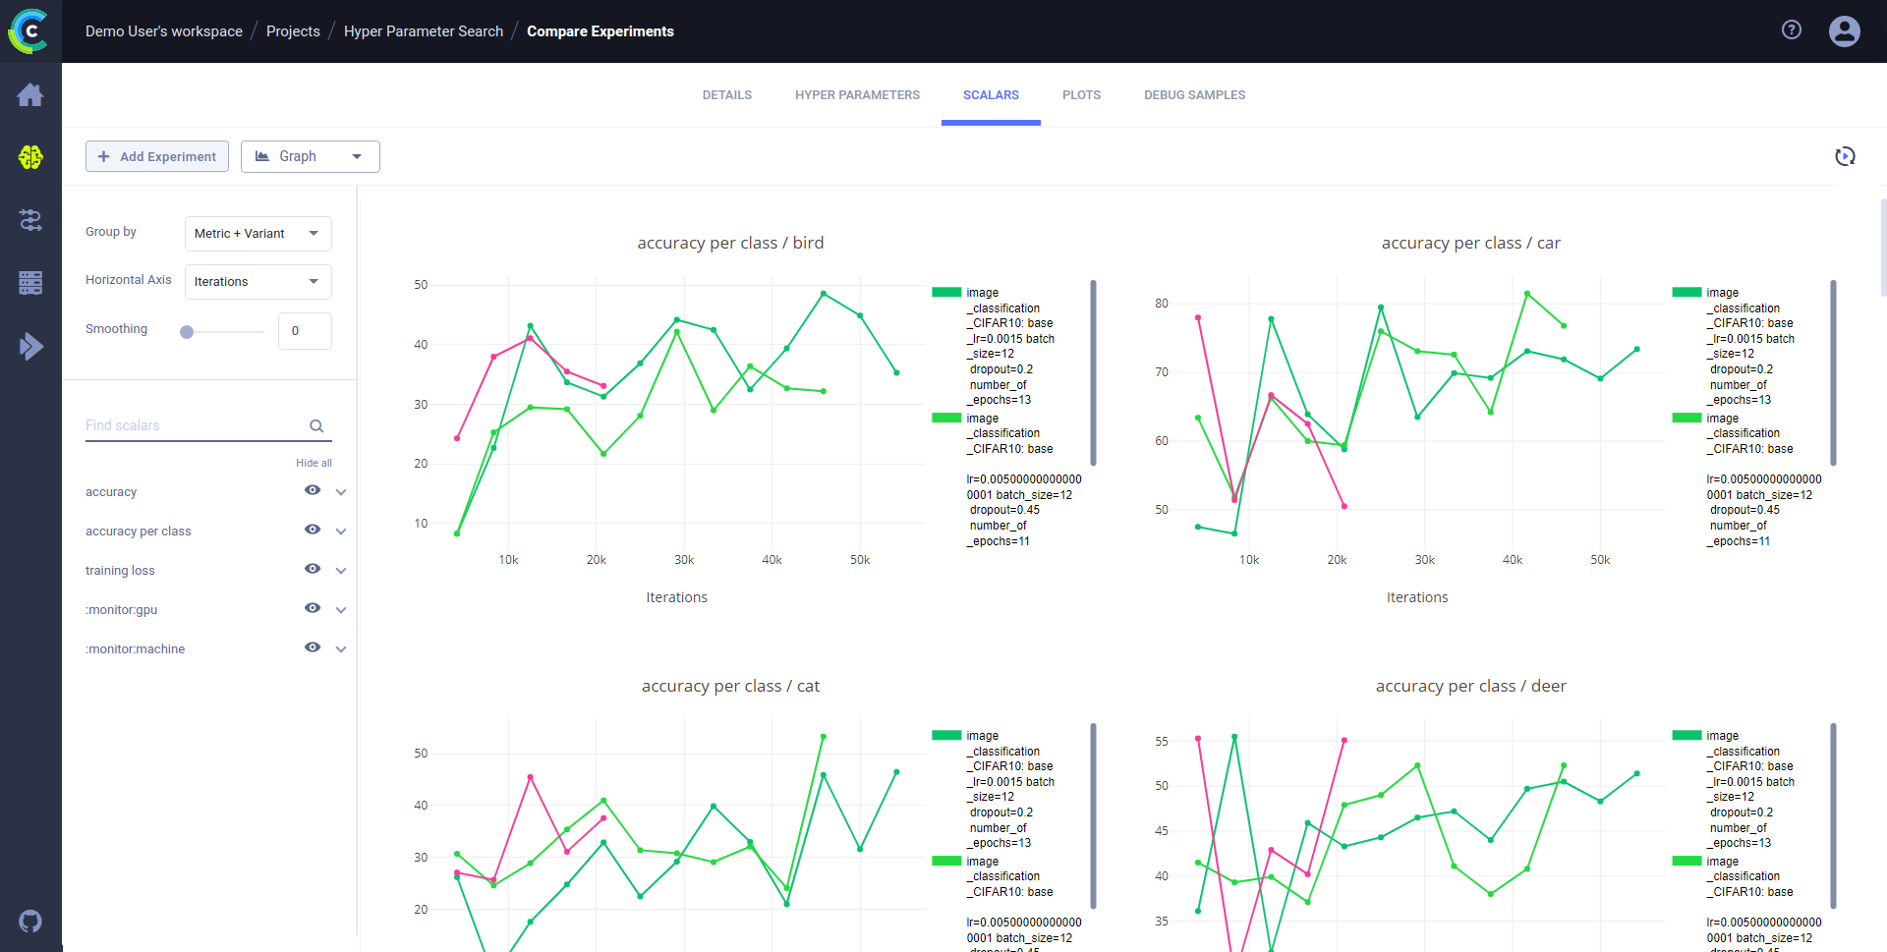Click the accuracy per class / bird title
Image resolution: width=1887 pixels, height=952 pixels.
pos(730,243)
